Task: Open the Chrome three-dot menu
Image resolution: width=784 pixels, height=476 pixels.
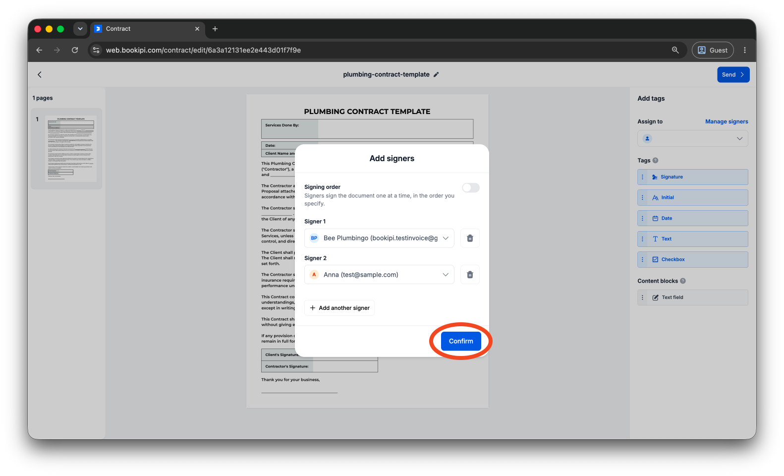Action: tap(744, 50)
